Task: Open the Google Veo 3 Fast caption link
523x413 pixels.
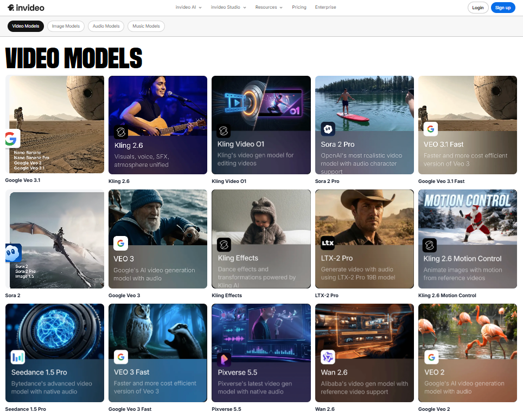Action: [130, 409]
